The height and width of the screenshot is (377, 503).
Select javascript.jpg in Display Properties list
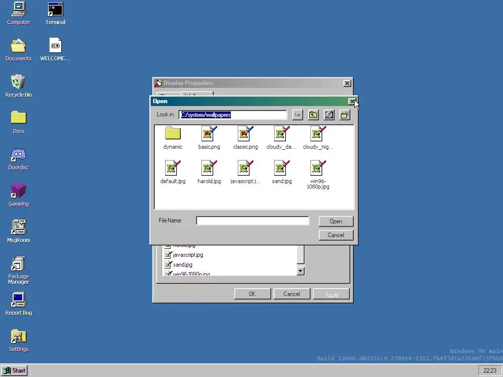[x=184, y=255]
